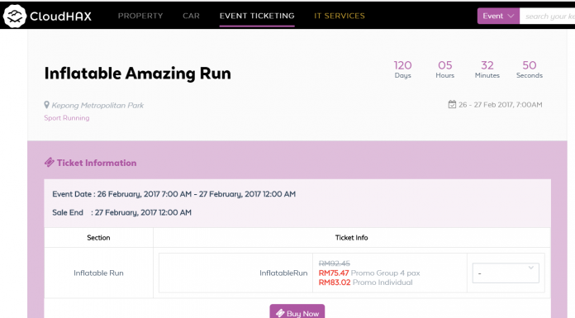Click the calendar icon beside event date
575x318 pixels.
tap(452, 105)
